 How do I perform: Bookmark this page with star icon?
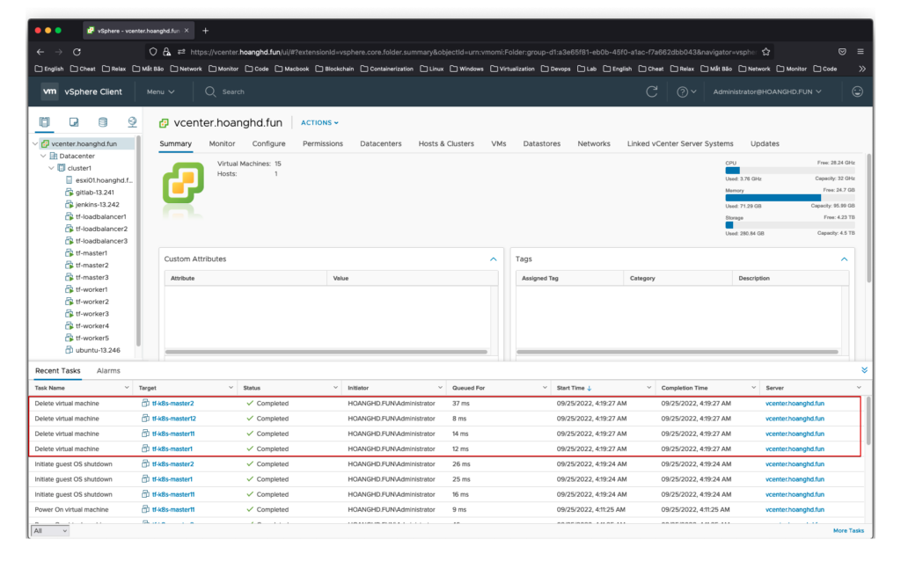[x=766, y=52]
